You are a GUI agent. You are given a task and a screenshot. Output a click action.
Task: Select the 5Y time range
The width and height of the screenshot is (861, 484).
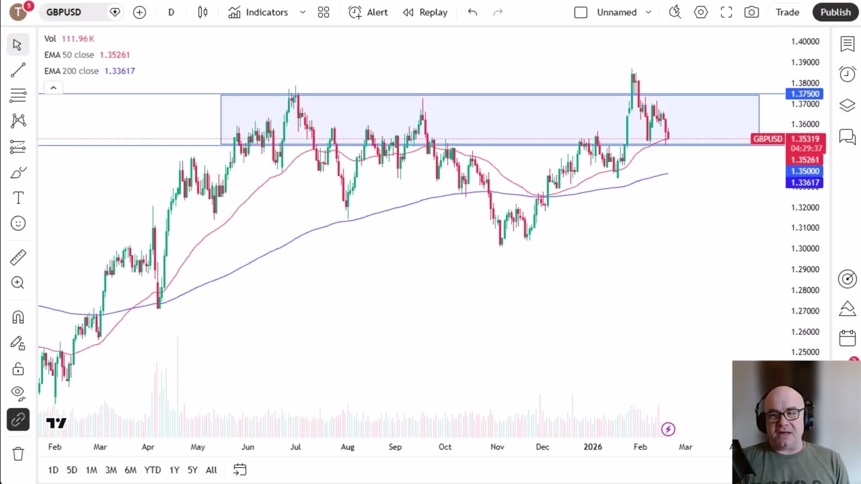pos(192,470)
